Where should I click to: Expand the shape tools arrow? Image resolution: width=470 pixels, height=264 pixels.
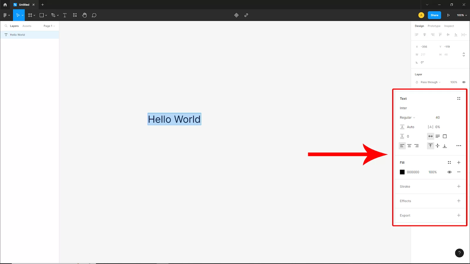coord(46,15)
